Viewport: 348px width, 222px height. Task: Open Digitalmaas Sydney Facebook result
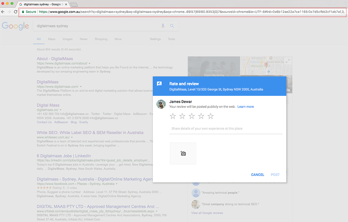click(95, 179)
